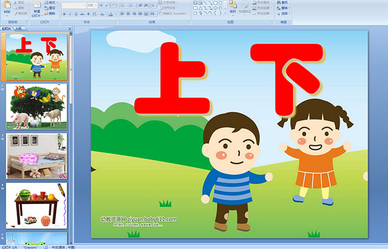388x249 pixels.
Task: Click the Increase Indent icon
Action: tap(146, 6)
